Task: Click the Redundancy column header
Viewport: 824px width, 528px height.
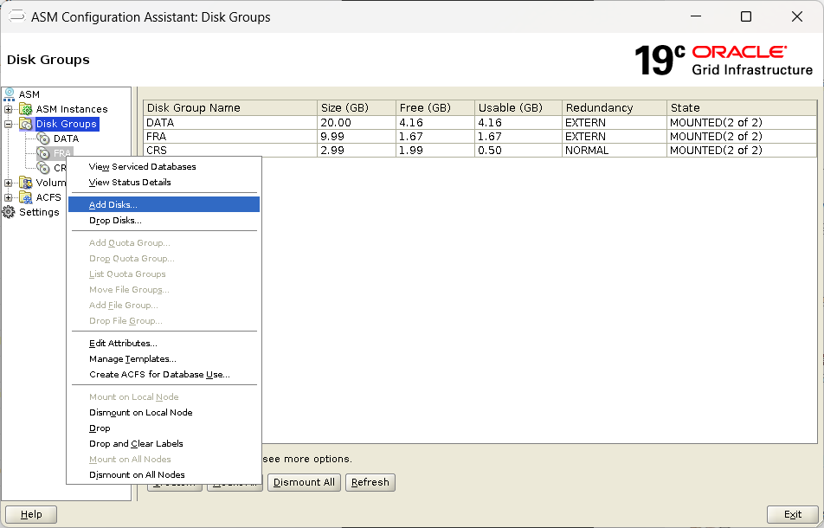Action: pos(615,107)
